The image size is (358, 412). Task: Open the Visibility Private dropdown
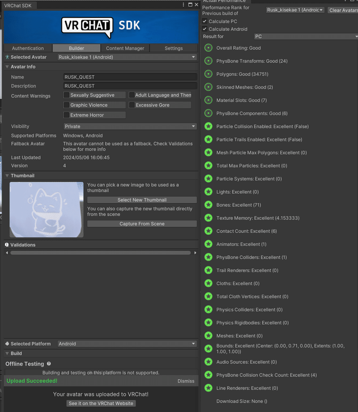point(130,126)
